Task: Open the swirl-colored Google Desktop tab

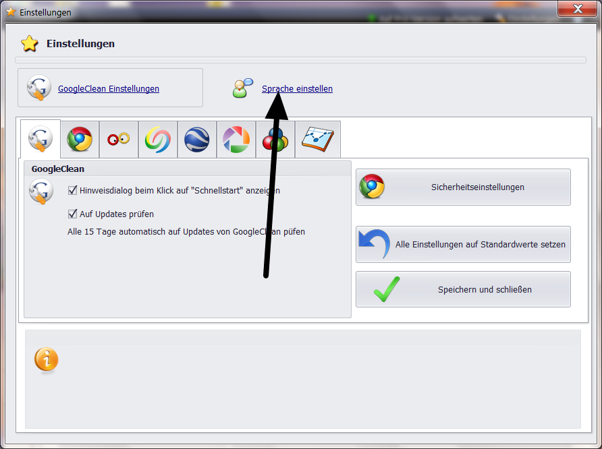Action: click(x=158, y=139)
